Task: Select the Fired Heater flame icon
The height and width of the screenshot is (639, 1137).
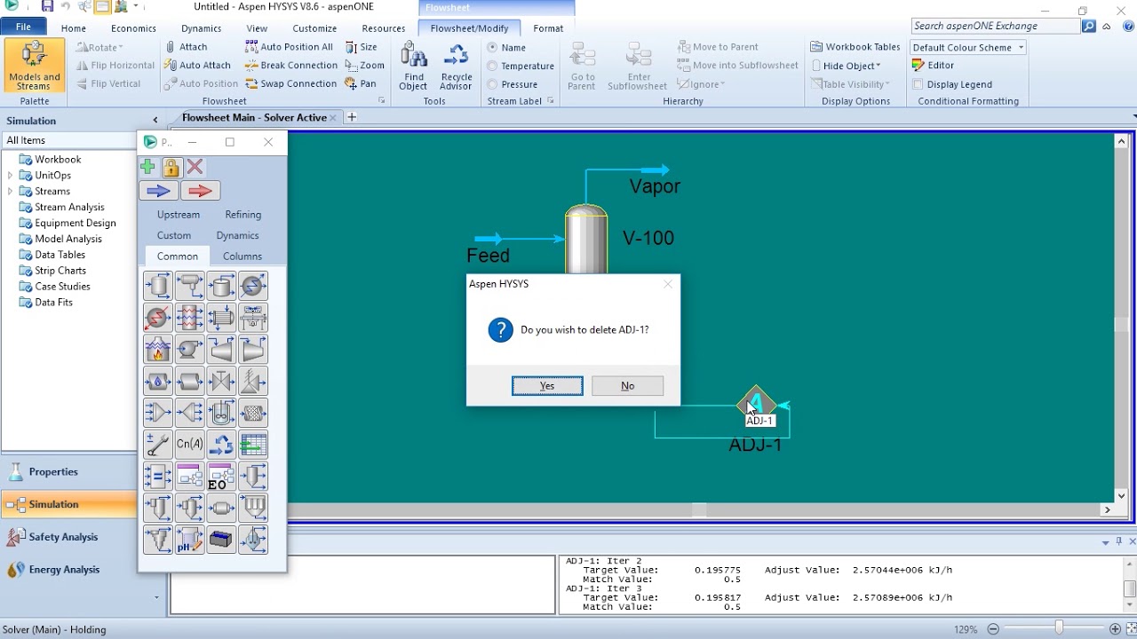Action: click(158, 350)
